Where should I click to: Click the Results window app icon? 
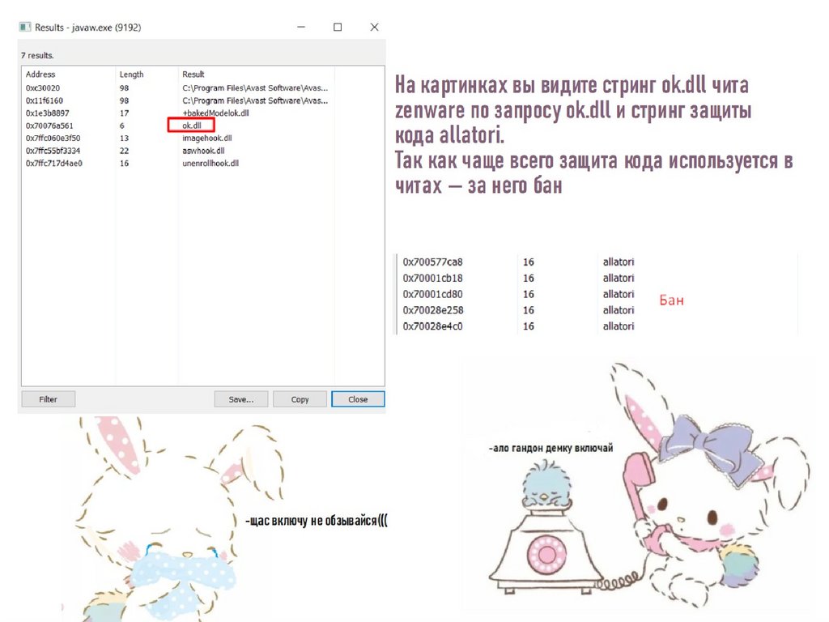26,28
